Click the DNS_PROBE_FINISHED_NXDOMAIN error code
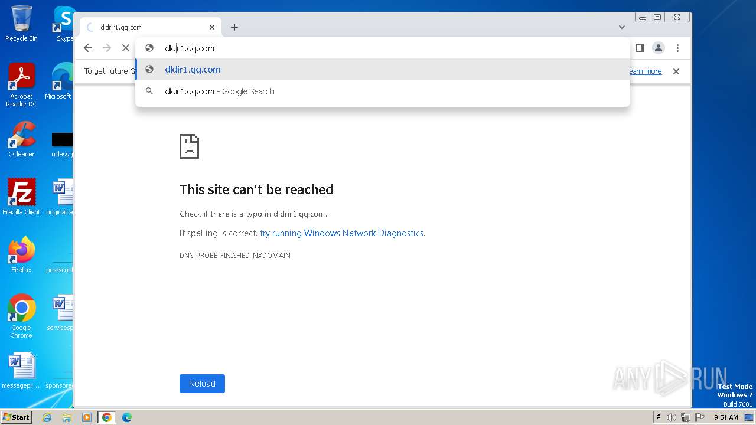This screenshot has width=756, height=425. pyautogui.click(x=235, y=256)
